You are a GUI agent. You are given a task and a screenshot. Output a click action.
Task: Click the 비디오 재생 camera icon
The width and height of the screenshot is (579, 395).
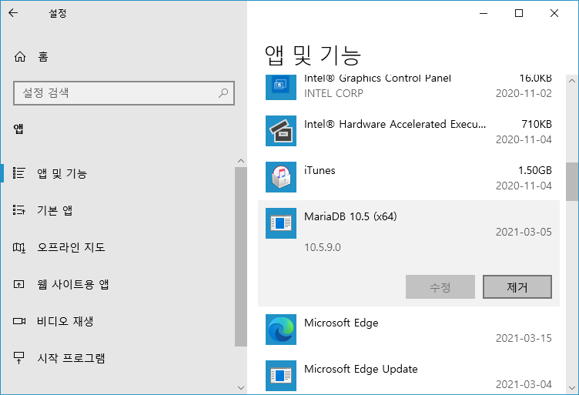pos(19,321)
